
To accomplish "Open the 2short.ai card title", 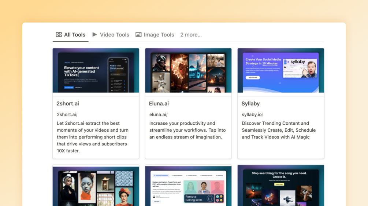I will pos(68,104).
